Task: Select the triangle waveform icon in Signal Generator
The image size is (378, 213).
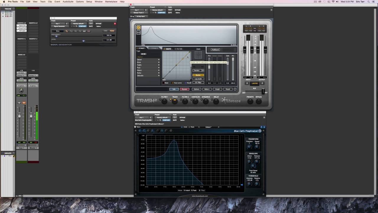Action: (x=80, y=31)
